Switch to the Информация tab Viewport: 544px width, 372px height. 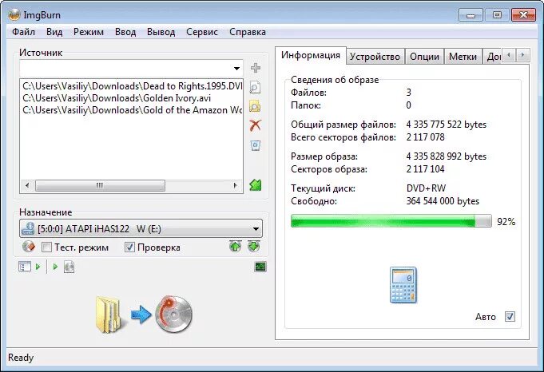point(311,55)
